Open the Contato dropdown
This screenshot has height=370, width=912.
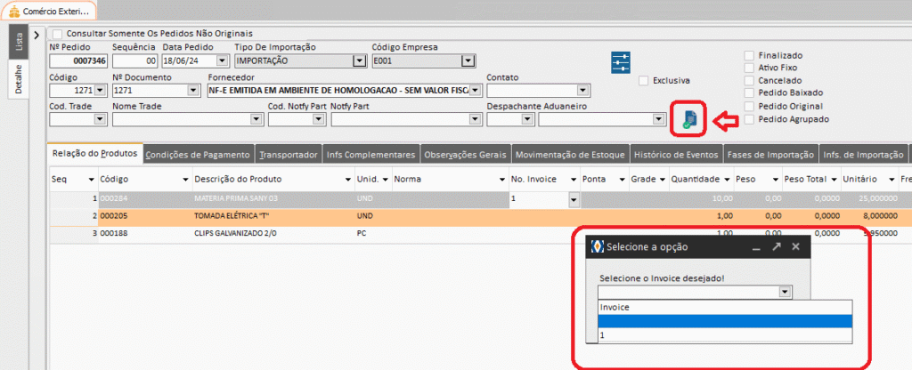[582, 90]
